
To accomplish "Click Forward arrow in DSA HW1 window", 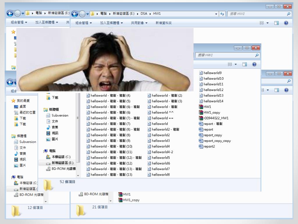I will [x=82, y=14].
